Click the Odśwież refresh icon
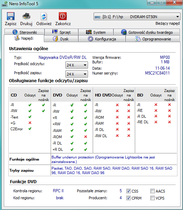 point(44,16)
